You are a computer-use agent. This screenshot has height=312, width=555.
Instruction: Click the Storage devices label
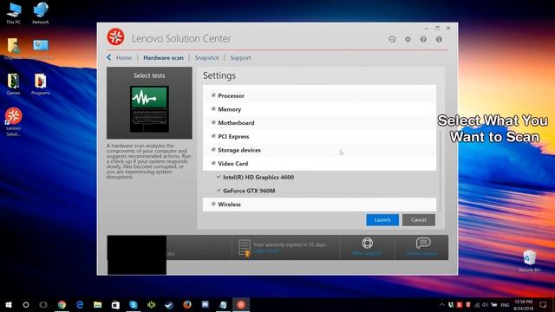239,150
